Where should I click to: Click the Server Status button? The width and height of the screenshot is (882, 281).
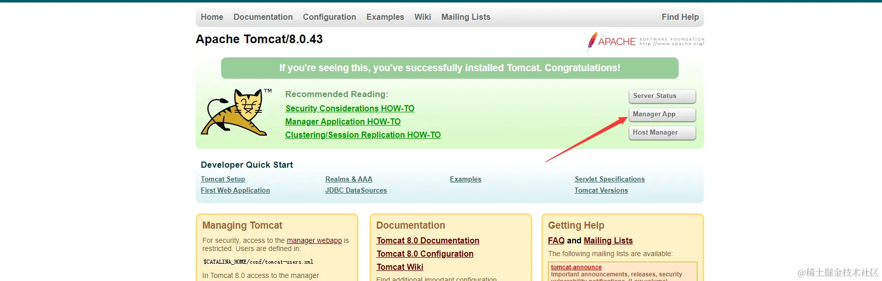tap(662, 96)
